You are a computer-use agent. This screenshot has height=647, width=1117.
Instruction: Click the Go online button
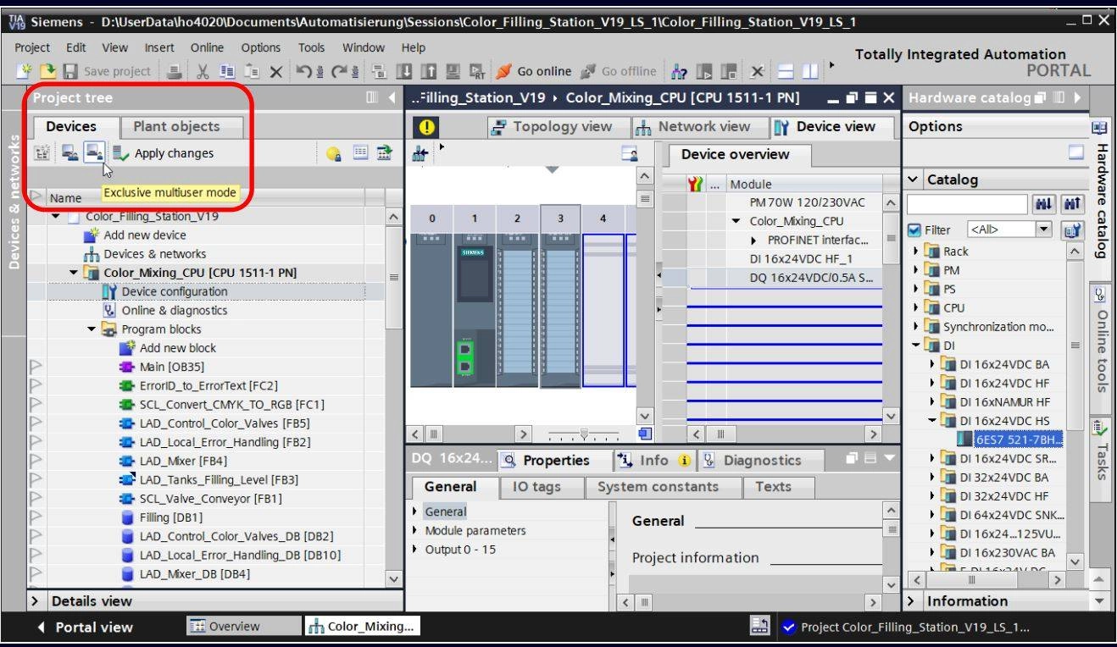coord(534,71)
